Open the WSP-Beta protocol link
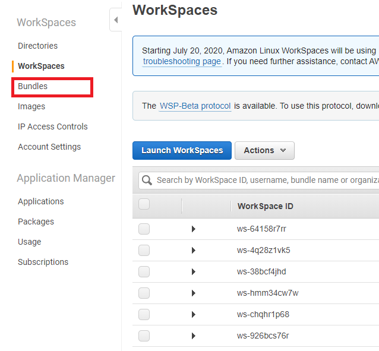The image size is (379, 351). 195,106
